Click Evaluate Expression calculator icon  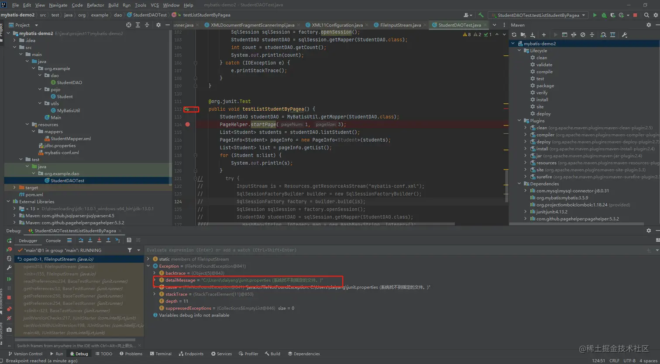pyautogui.click(x=129, y=240)
